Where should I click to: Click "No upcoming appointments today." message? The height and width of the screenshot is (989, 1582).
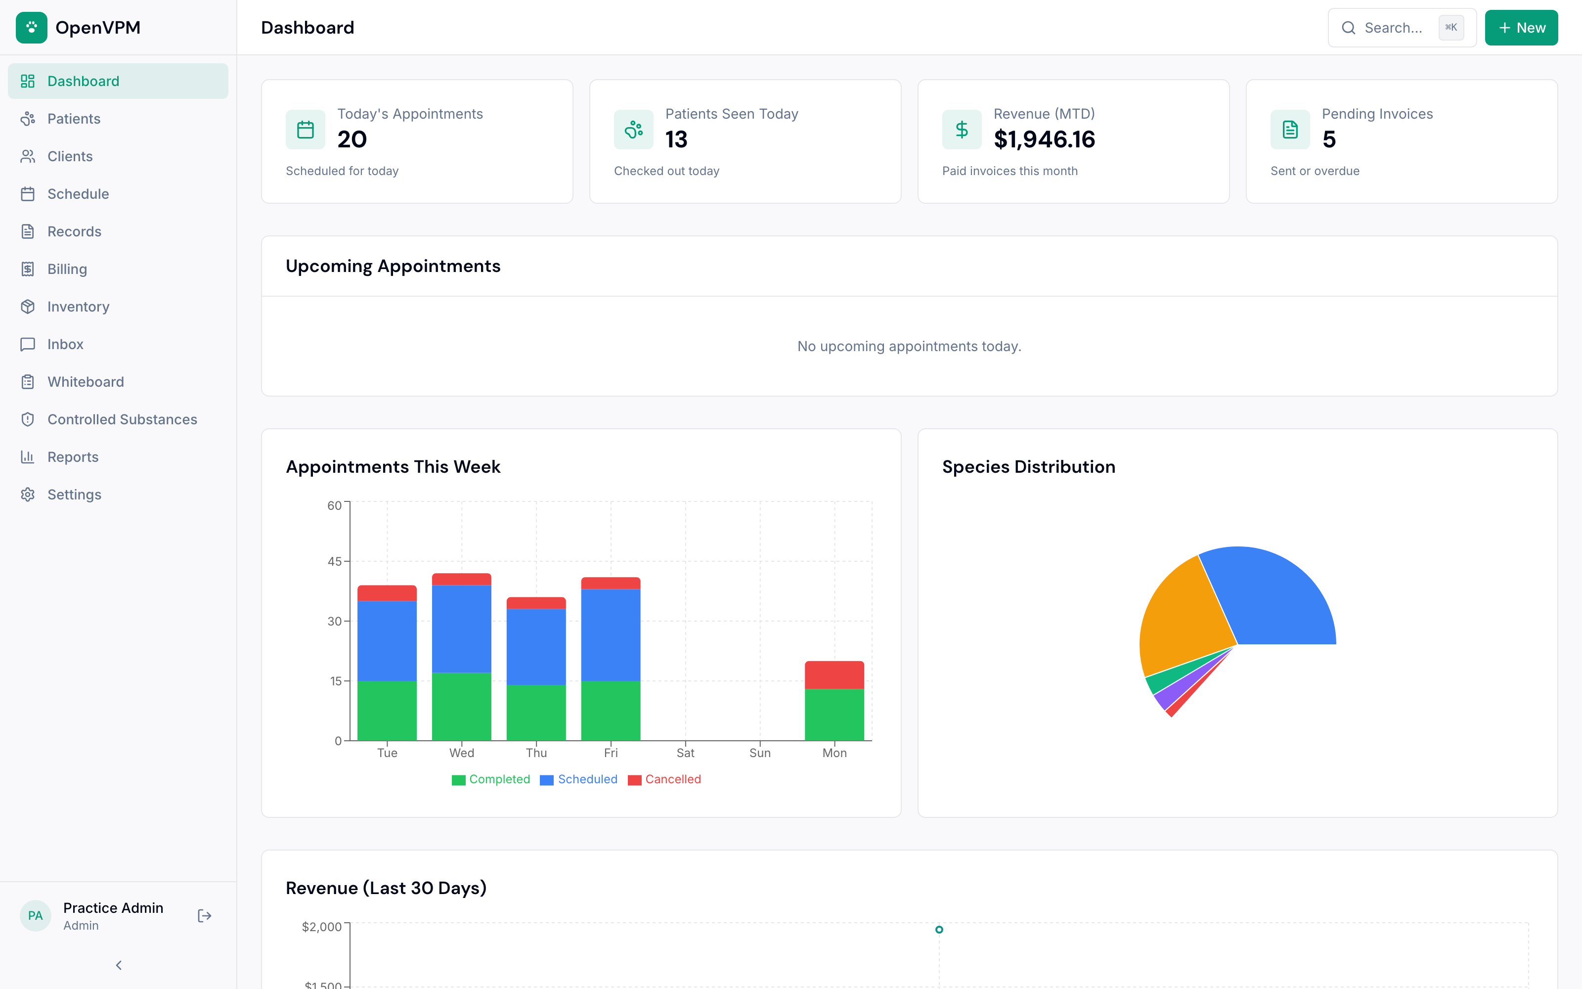pyautogui.click(x=909, y=346)
